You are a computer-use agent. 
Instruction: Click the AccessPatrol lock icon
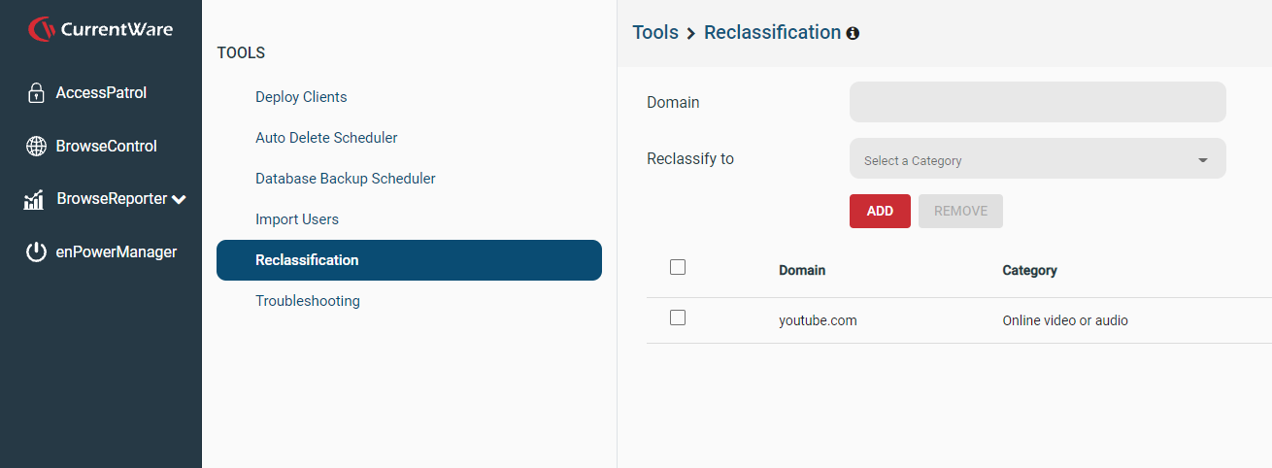(x=36, y=93)
